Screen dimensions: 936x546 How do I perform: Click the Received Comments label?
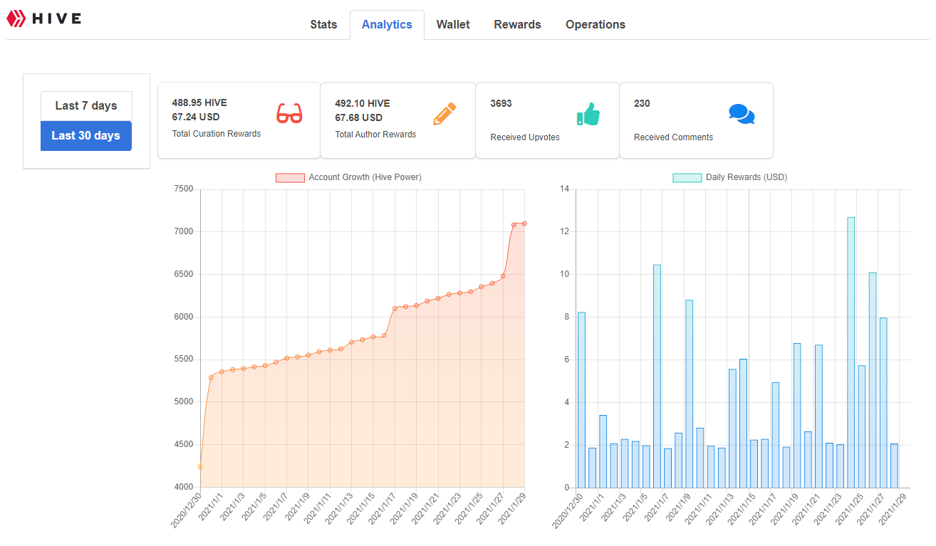point(673,137)
